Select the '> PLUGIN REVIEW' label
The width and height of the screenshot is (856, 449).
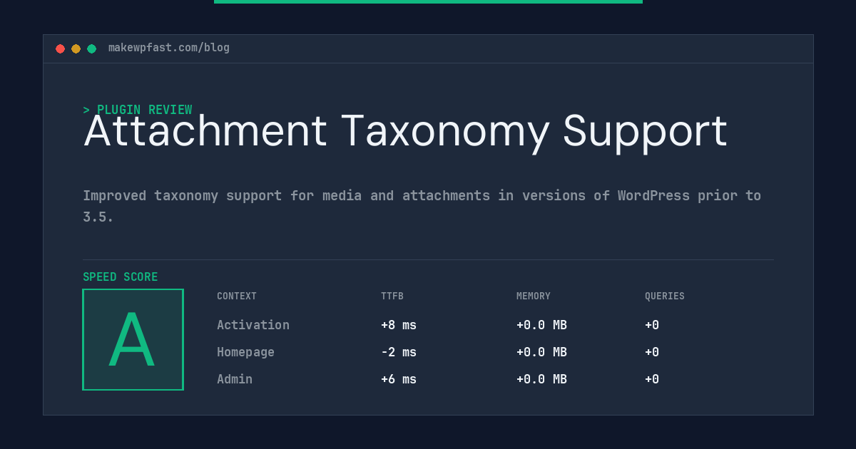(x=138, y=110)
